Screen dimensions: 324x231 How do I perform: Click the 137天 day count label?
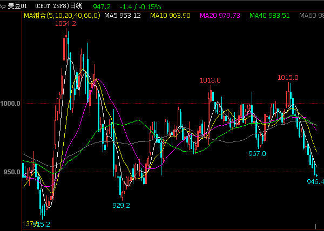click(31, 223)
